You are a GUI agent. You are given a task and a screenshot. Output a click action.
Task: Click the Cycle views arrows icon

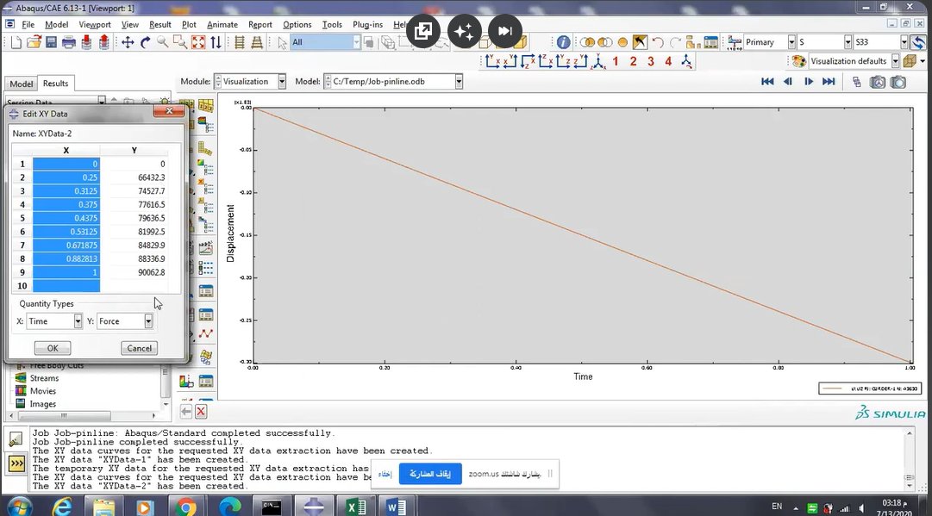216,42
